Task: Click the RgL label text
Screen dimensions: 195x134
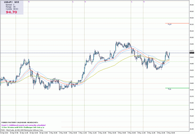Action: [x=169, y=89]
